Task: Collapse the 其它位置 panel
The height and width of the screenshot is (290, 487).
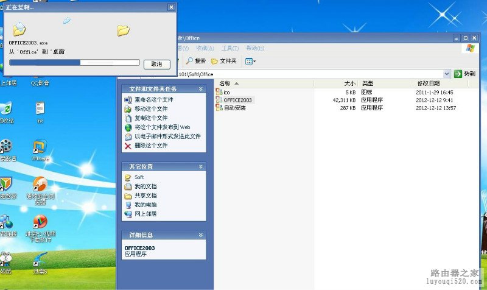Action: point(201,166)
